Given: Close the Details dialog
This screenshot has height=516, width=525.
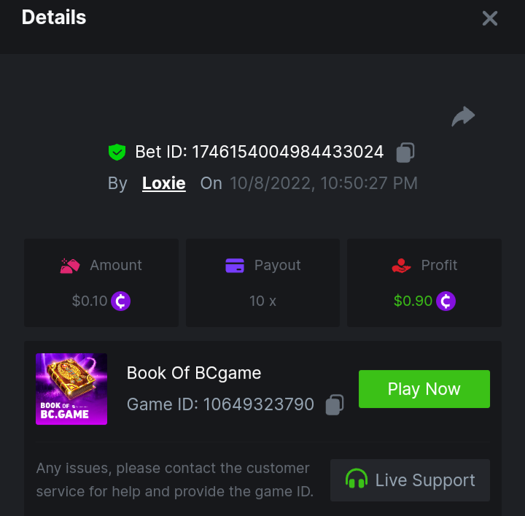Looking at the screenshot, I should point(490,18).
